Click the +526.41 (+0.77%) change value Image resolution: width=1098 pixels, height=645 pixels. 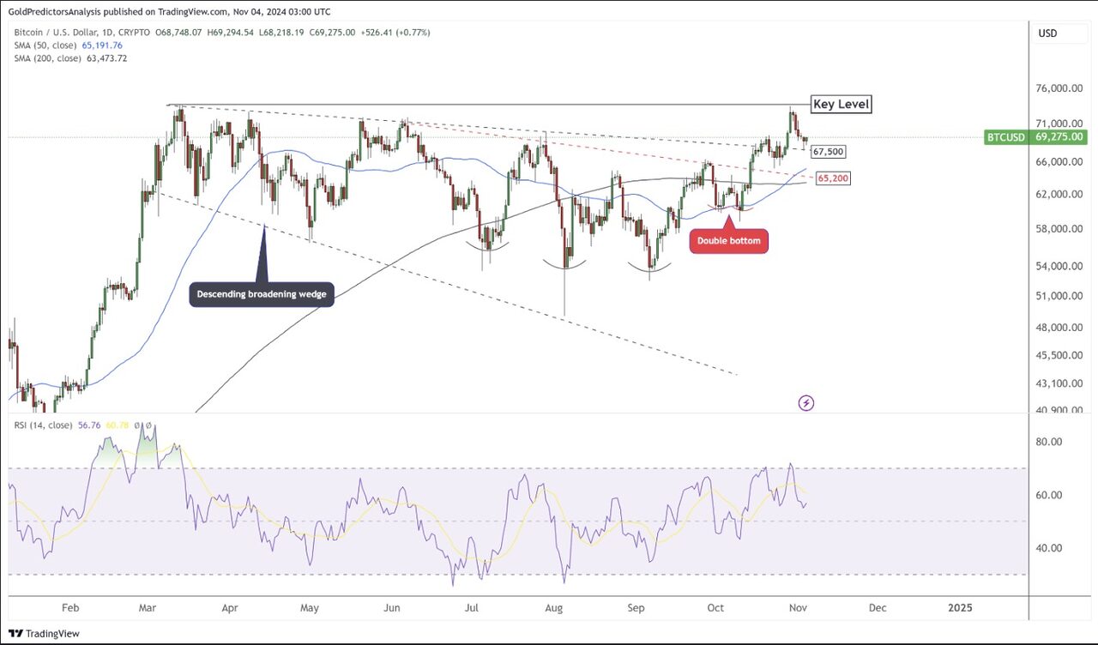pyautogui.click(x=394, y=33)
